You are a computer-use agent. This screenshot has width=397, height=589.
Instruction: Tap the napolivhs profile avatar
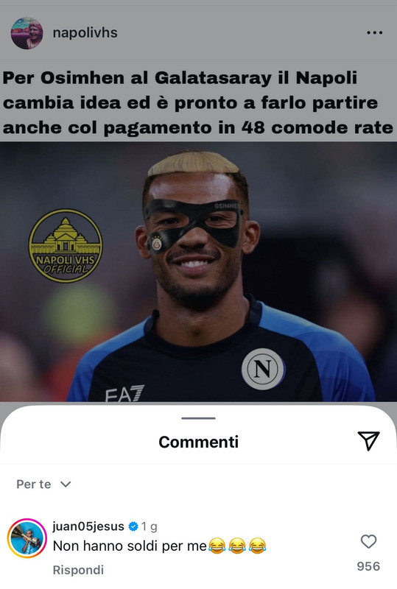(x=27, y=33)
